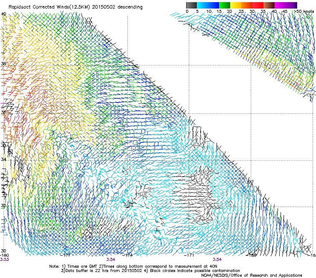Viewport: 316px width, 278px height.
Task: Click the note 'Data buffer is 22 hrs'
Action: tap(86, 271)
